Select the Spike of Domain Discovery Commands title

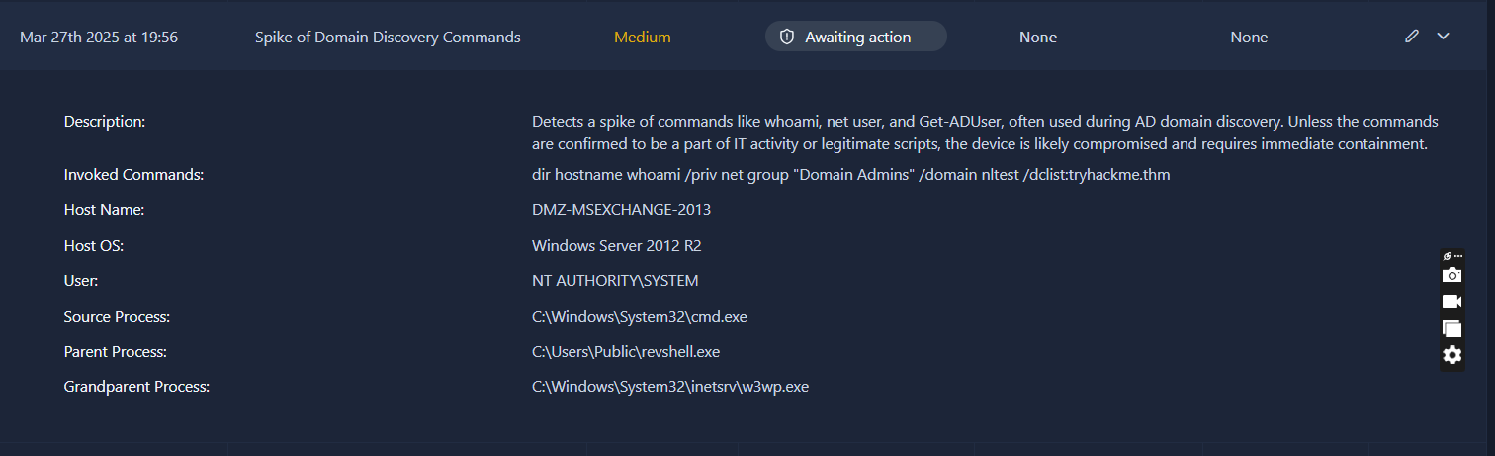click(x=388, y=38)
